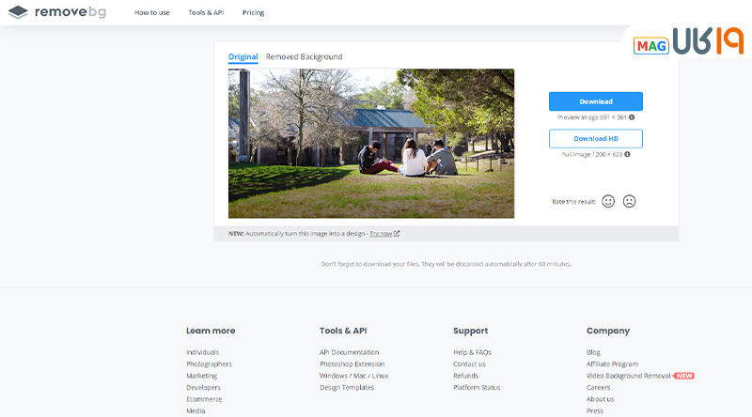
Task: Go to Pricing page
Action: 253,12
